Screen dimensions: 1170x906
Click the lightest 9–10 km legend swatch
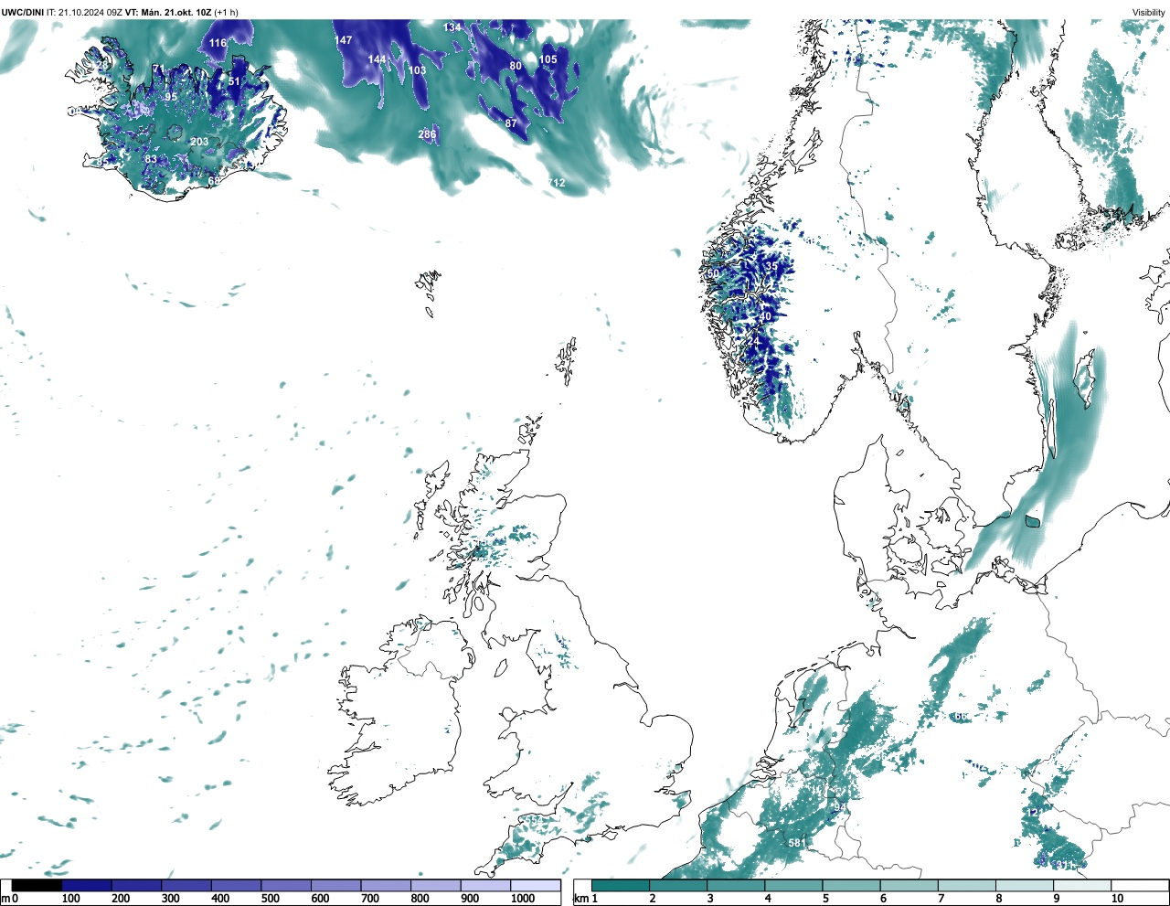coord(1081,885)
